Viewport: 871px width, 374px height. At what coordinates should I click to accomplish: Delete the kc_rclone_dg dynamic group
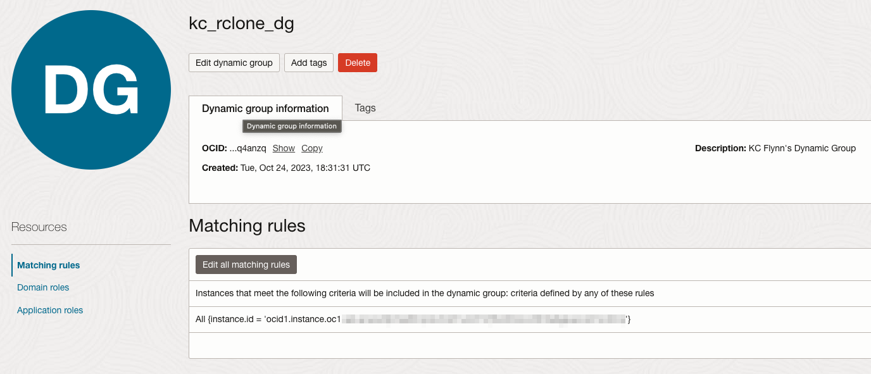coord(357,63)
